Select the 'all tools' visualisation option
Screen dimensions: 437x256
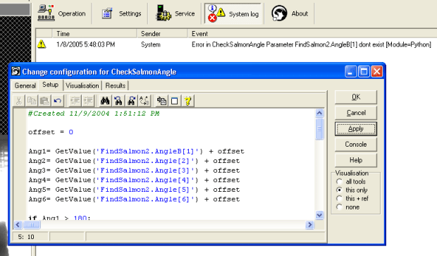339,181
